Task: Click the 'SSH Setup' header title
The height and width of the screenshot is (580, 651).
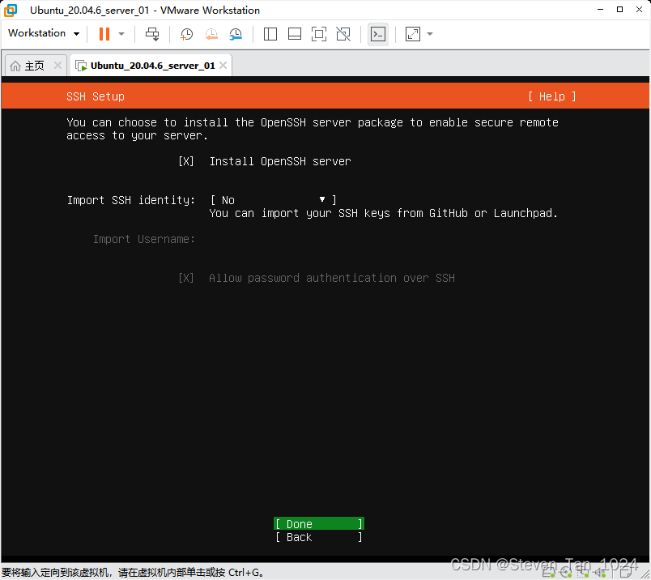Action: [x=96, y=97]
